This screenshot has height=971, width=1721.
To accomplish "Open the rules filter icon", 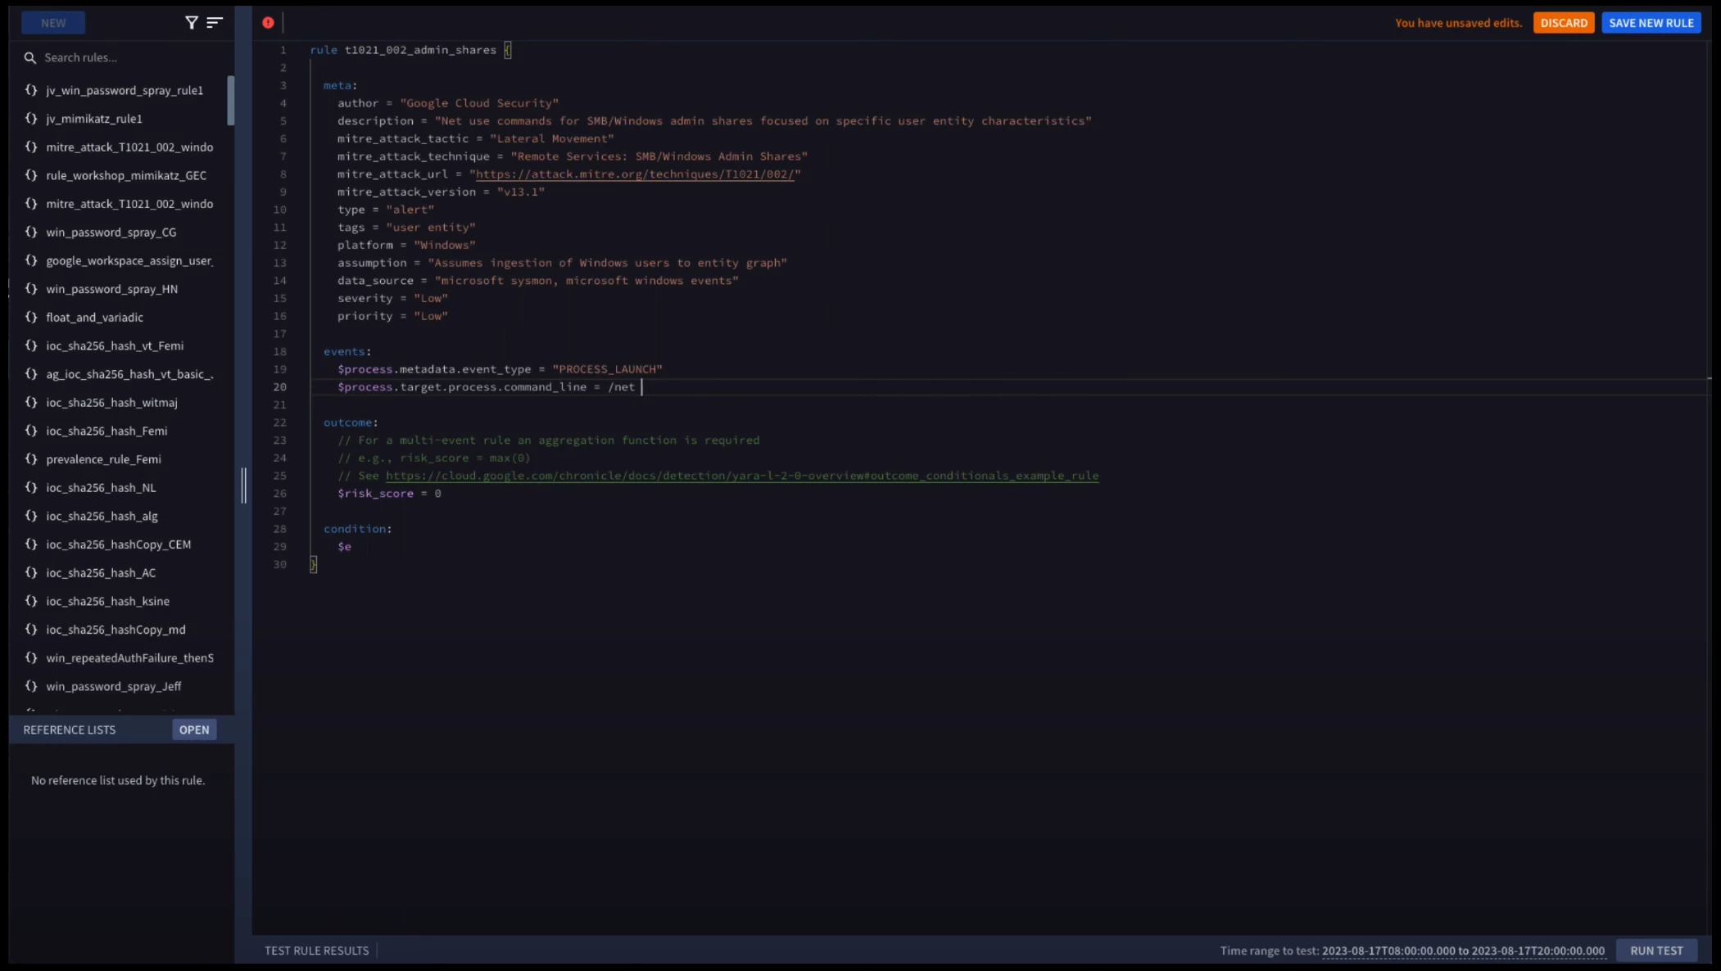I will click(192, 23).
